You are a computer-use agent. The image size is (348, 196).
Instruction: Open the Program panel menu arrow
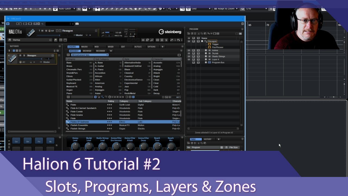click(242, 29)
